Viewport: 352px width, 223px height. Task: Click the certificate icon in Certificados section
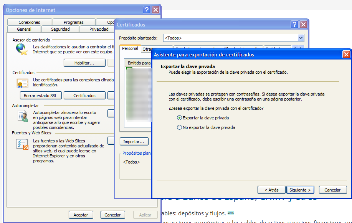(22, 83)
